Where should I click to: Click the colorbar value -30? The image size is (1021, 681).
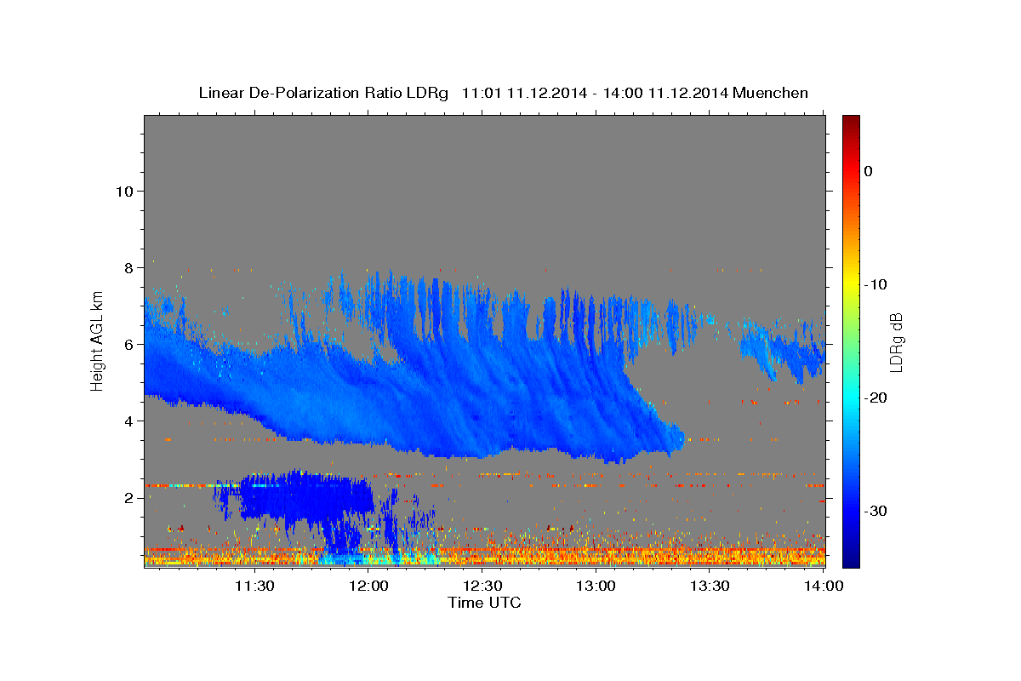[x=876, y=511]
